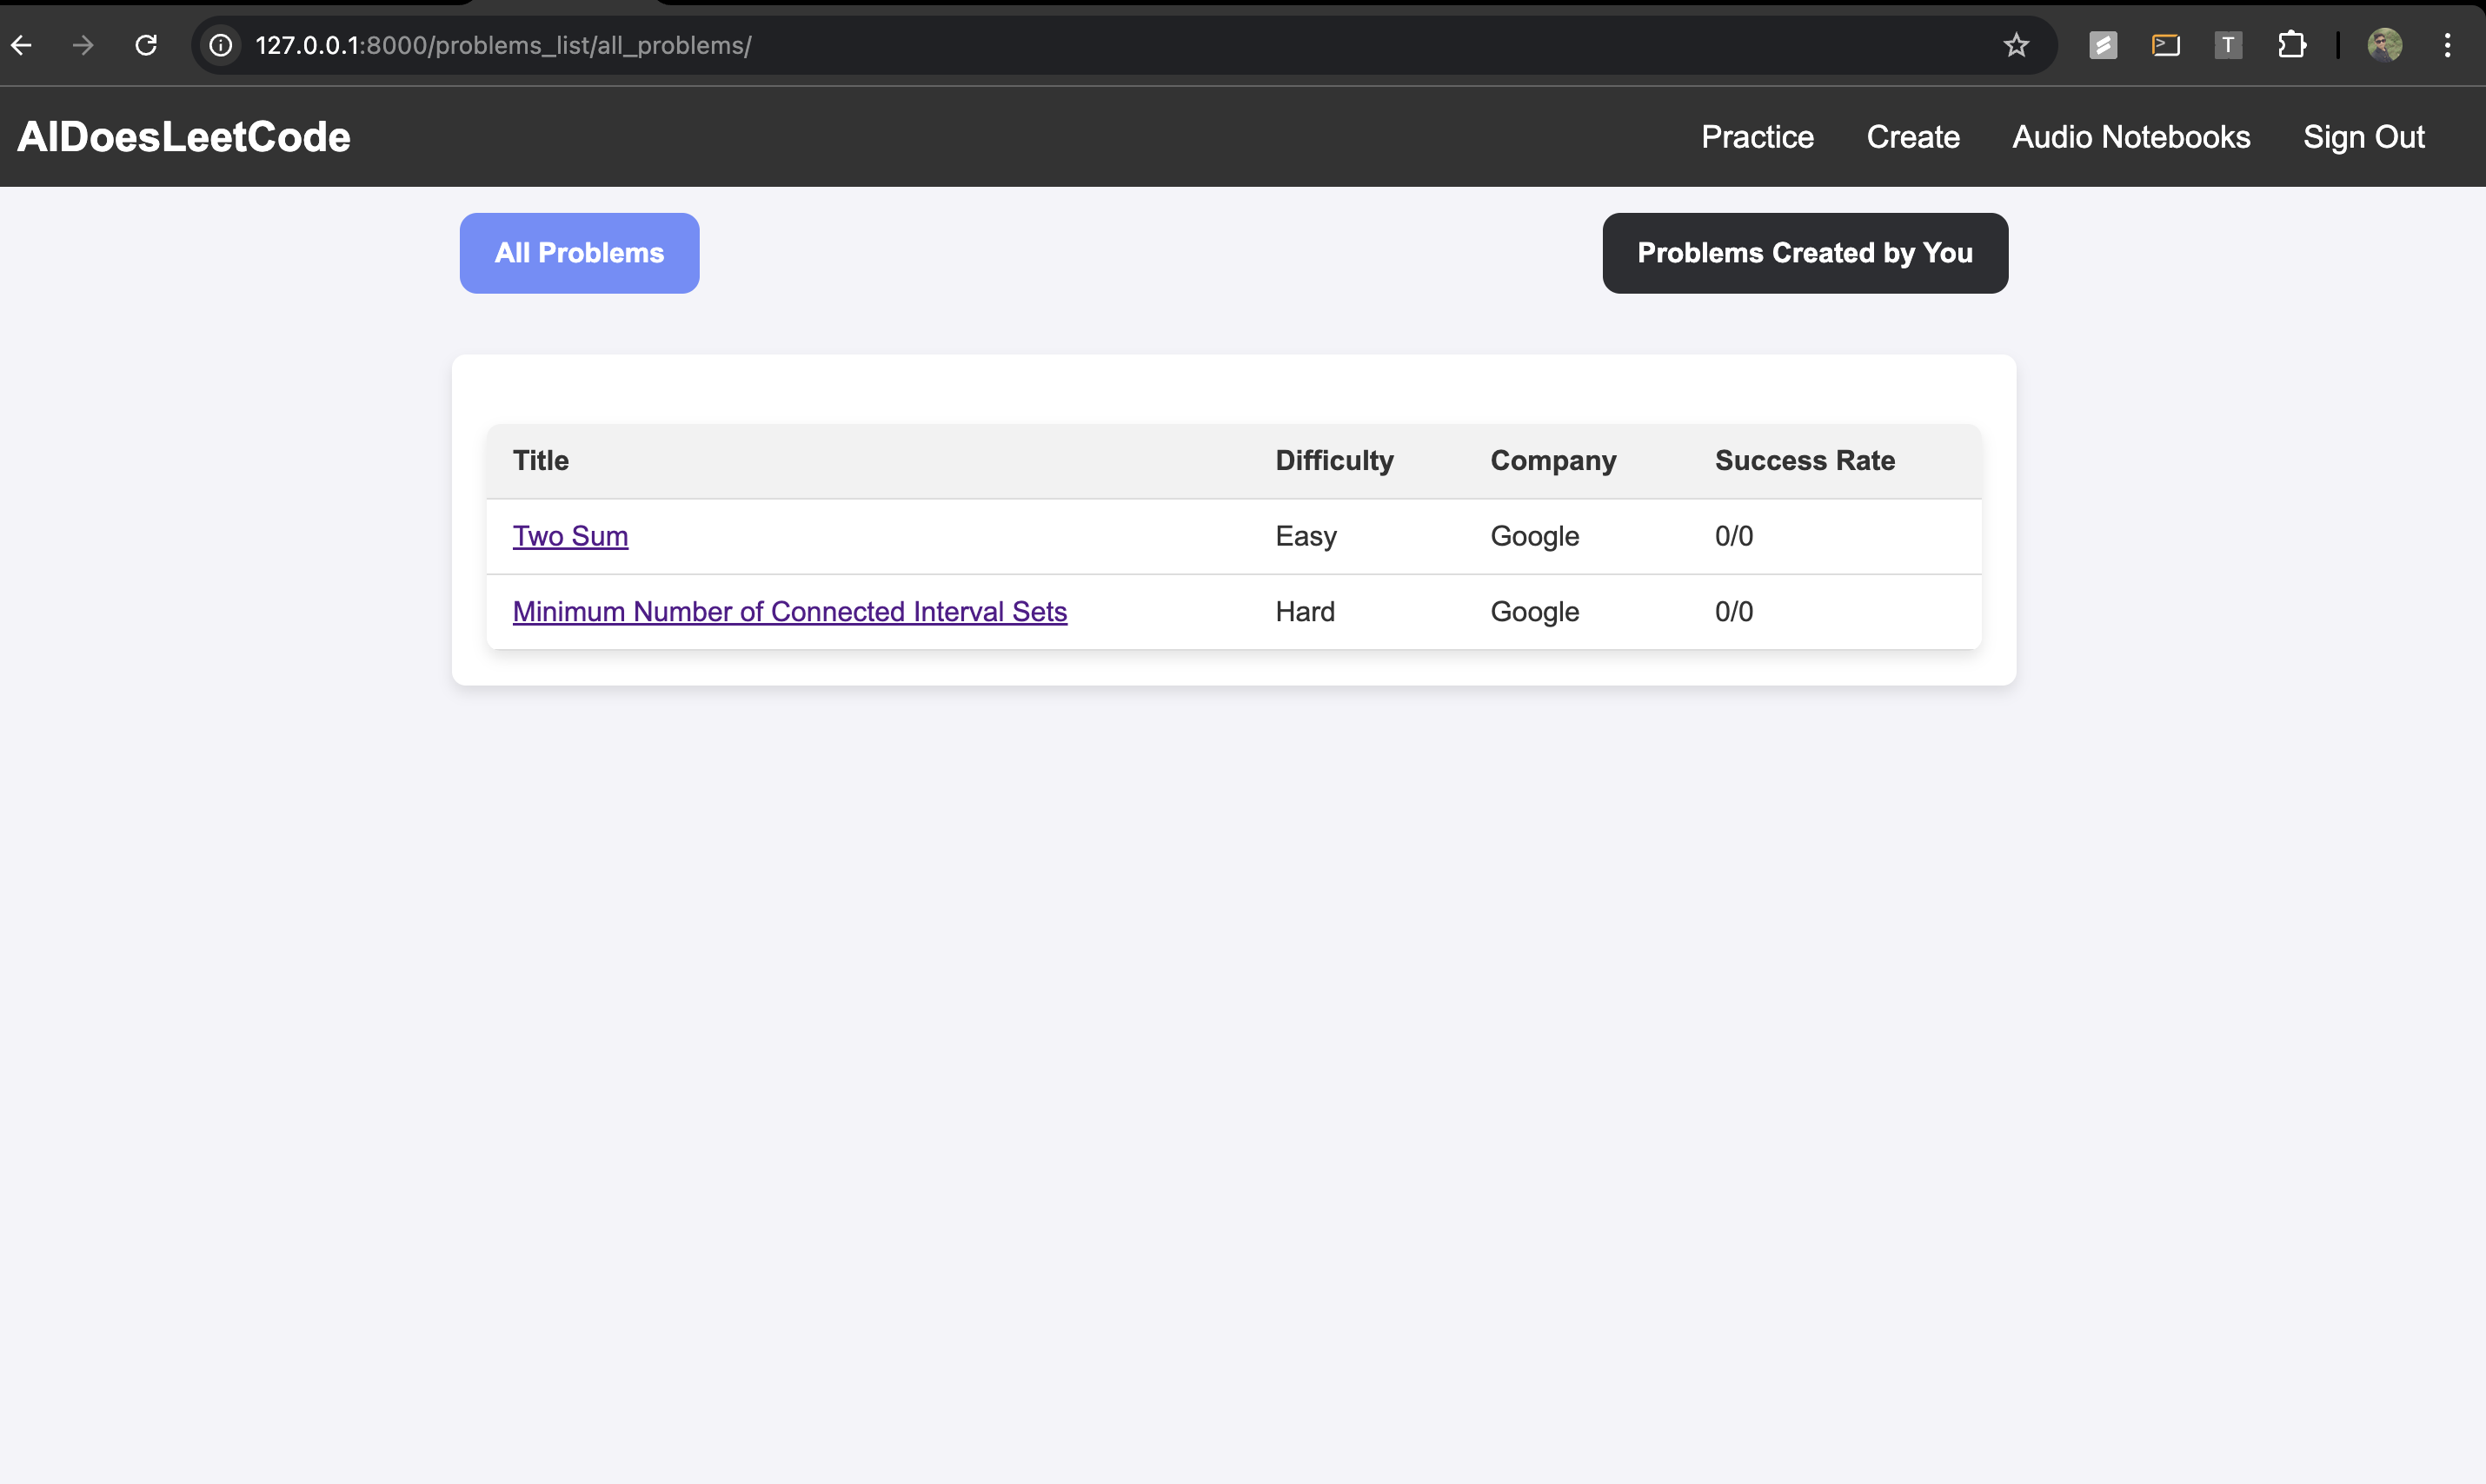This screenshot has height=1484, width=2486.
Task: Open Minimum Number of Connected Interval Sets
Action: [789, 611]
